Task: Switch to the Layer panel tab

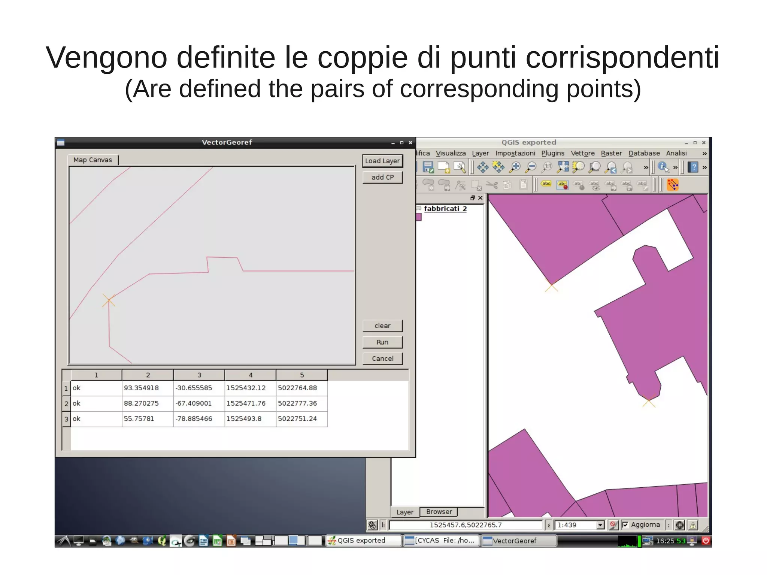Action: [405, 512]
